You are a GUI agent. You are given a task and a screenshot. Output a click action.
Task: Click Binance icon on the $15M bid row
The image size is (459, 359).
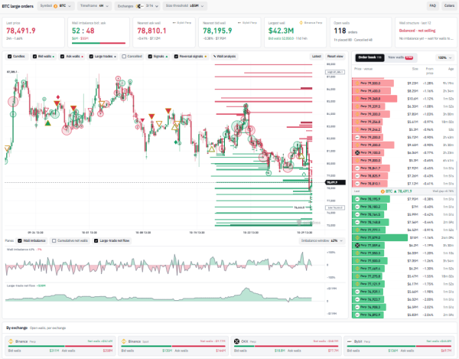(356, 238)
